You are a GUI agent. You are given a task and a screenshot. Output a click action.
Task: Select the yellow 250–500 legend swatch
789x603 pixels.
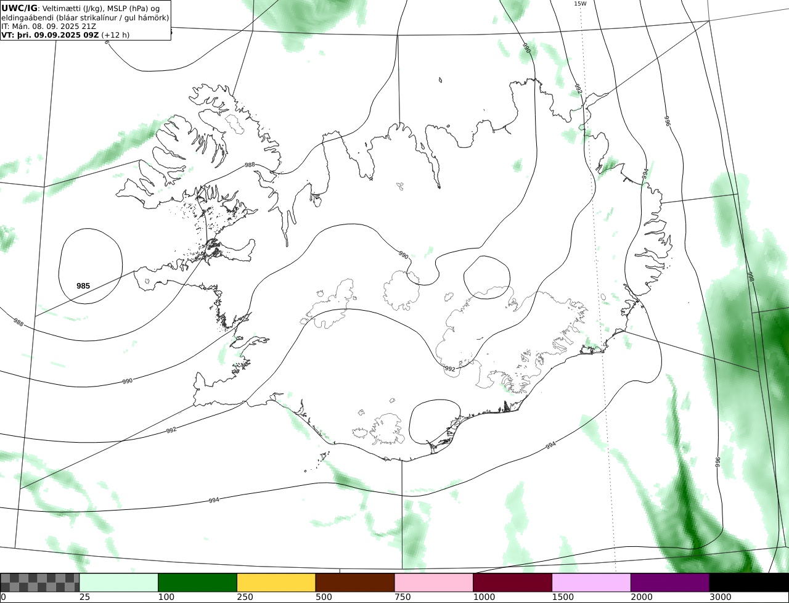click(276, 583)
